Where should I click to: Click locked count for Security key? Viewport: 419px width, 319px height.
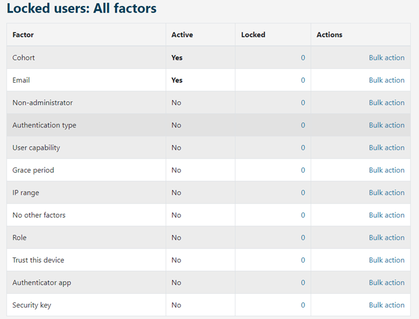coord(303,305)
